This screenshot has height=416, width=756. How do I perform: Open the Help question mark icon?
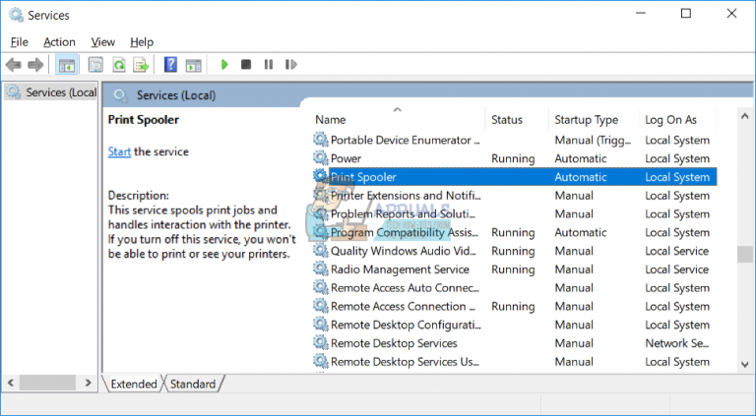[x=170, y=65]
